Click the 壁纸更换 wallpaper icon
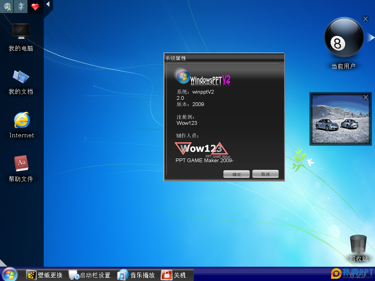The width and height of the screenshot is (375, 281). coord(31,275)
